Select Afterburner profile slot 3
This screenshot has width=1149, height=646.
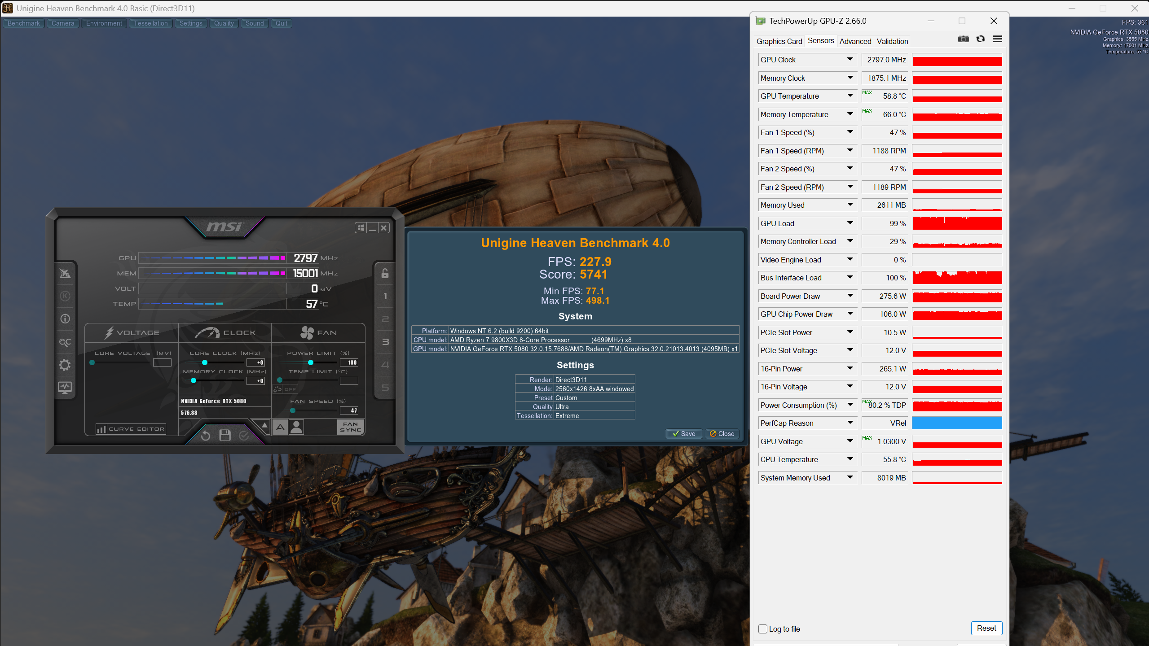[x=385, y=342]
